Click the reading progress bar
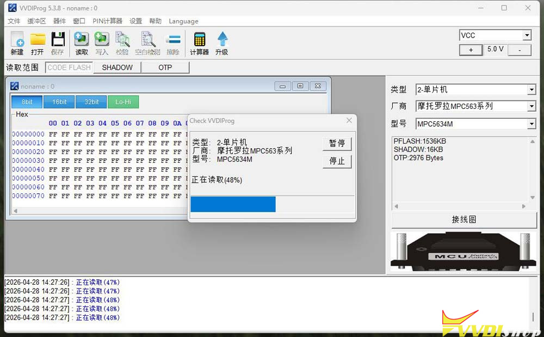 click(x=273, y=204)
